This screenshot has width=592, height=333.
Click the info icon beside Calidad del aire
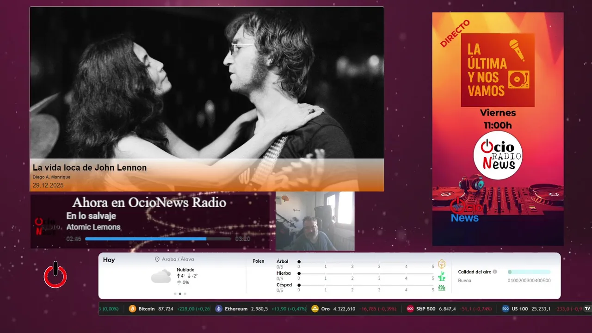coord(495,272)
